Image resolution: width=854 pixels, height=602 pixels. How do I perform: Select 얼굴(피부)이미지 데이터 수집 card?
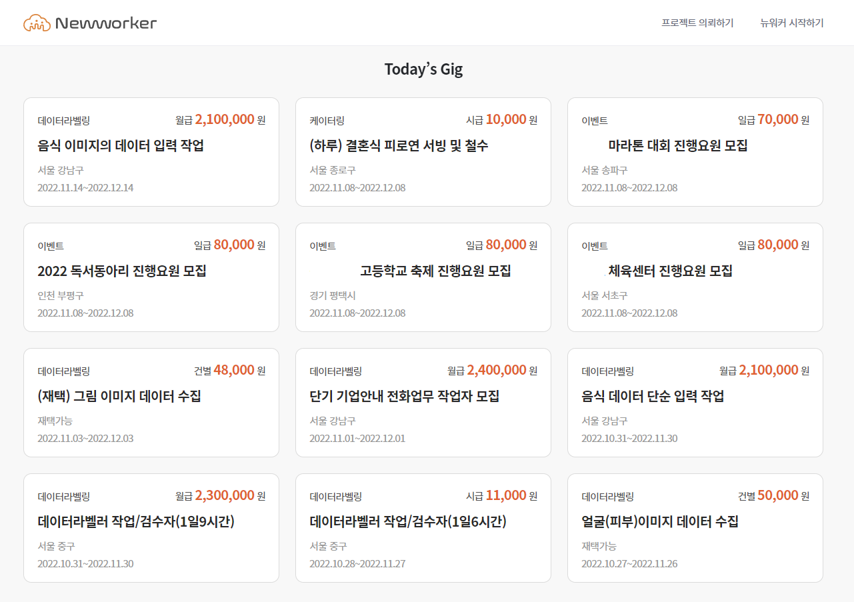[x=660, y=521]
